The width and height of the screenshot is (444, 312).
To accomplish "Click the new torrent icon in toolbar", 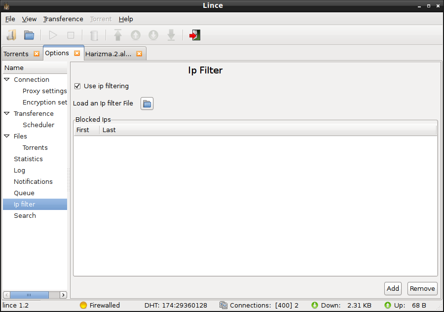I will (x=11, y=35).
